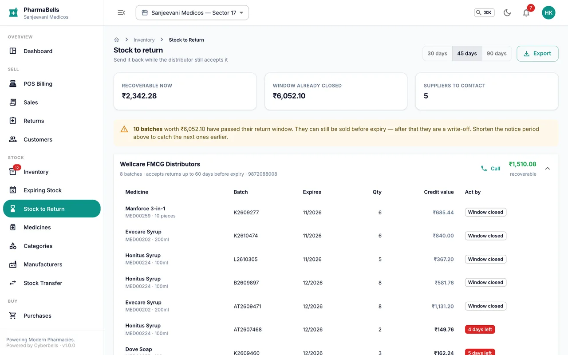Viewport: 568px width, 355px height.
Task: Export the stock to return list
Action: point(537,53)
